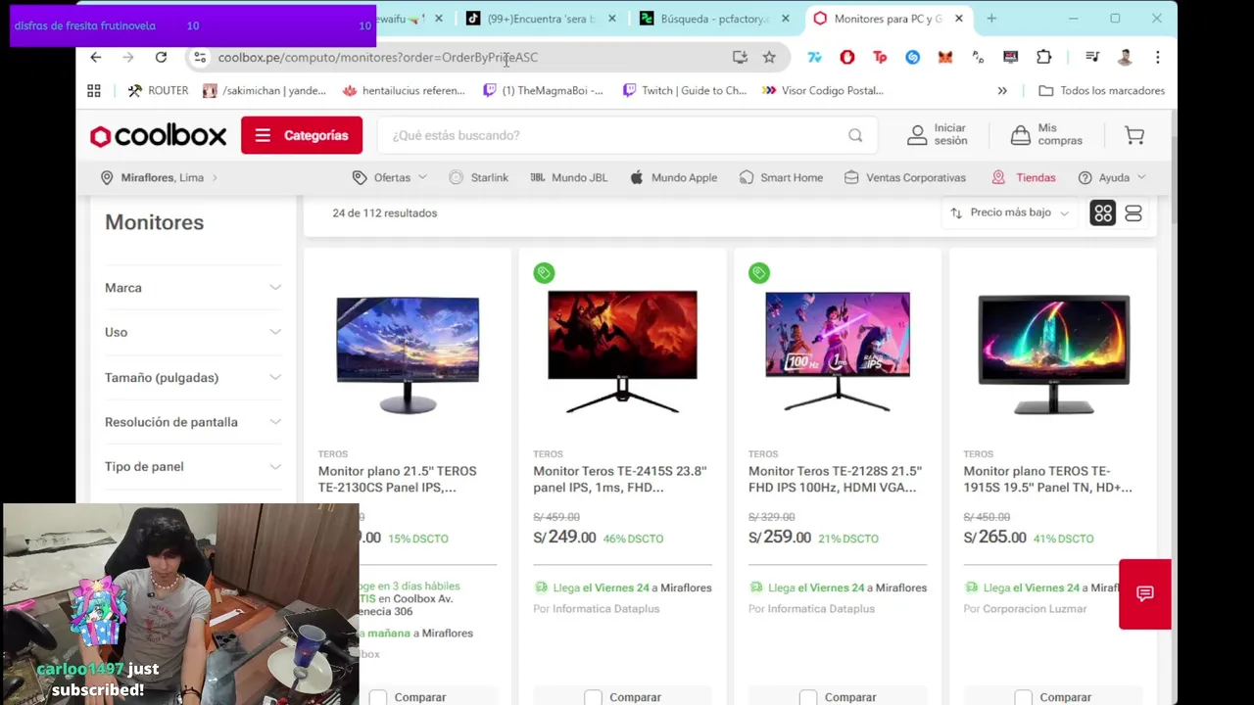1254x705 pixels.
Task: Check Comparar for TEROS TE-1915S
Action: (1023, 697)
